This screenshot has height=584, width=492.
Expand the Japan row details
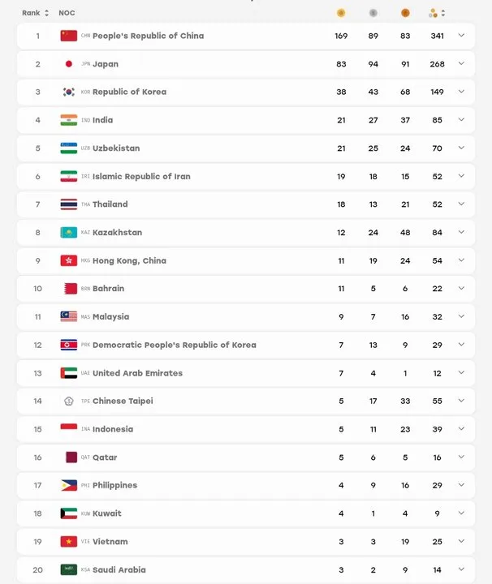coord(461,64)
